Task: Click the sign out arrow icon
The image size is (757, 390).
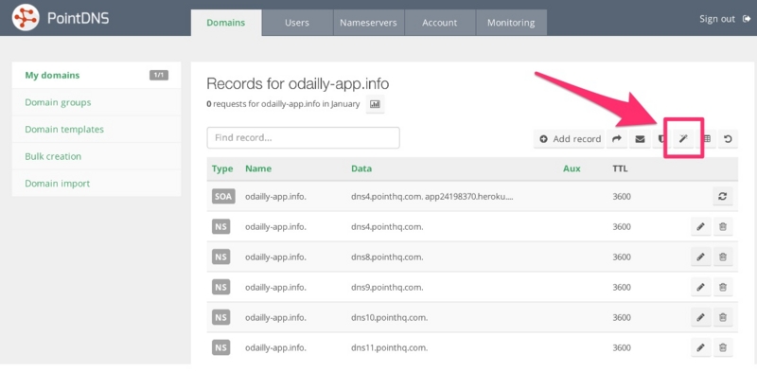Action: click(747, 19)
